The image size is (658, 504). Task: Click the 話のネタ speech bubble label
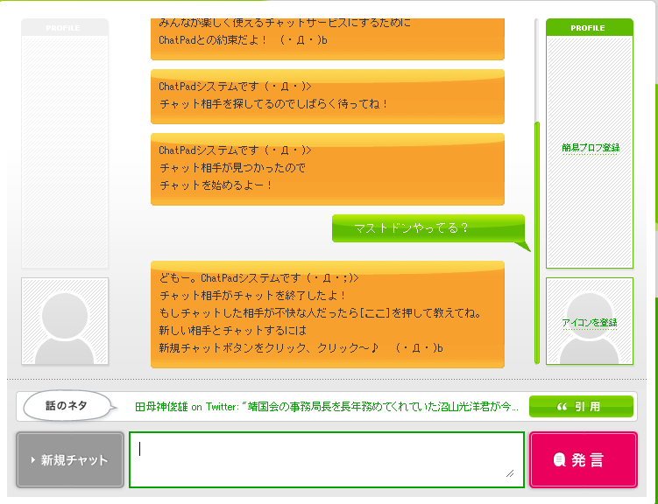point(67,405)
